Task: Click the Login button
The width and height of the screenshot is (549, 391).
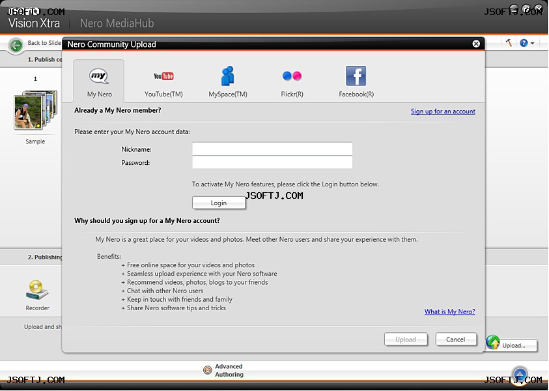Action: (218, 203)
